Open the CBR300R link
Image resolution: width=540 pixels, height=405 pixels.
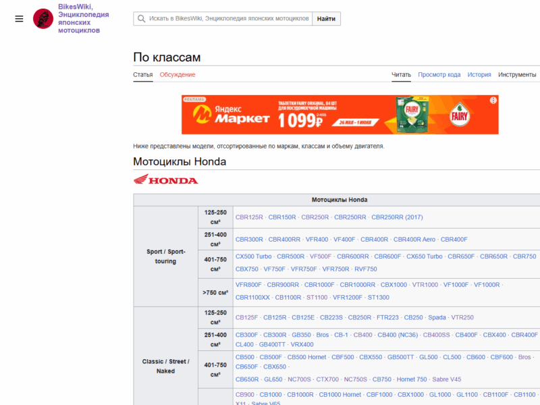249,240
